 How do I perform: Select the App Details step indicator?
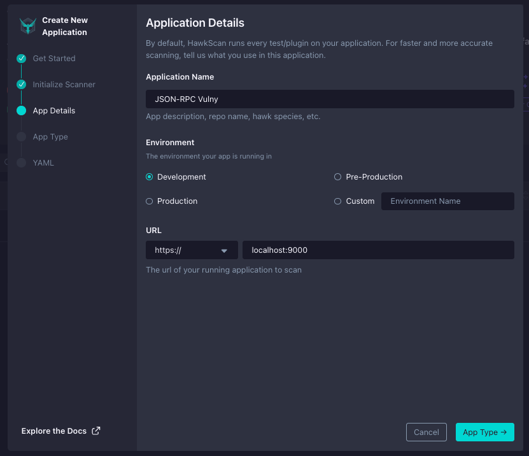click(x=21, y=110)
